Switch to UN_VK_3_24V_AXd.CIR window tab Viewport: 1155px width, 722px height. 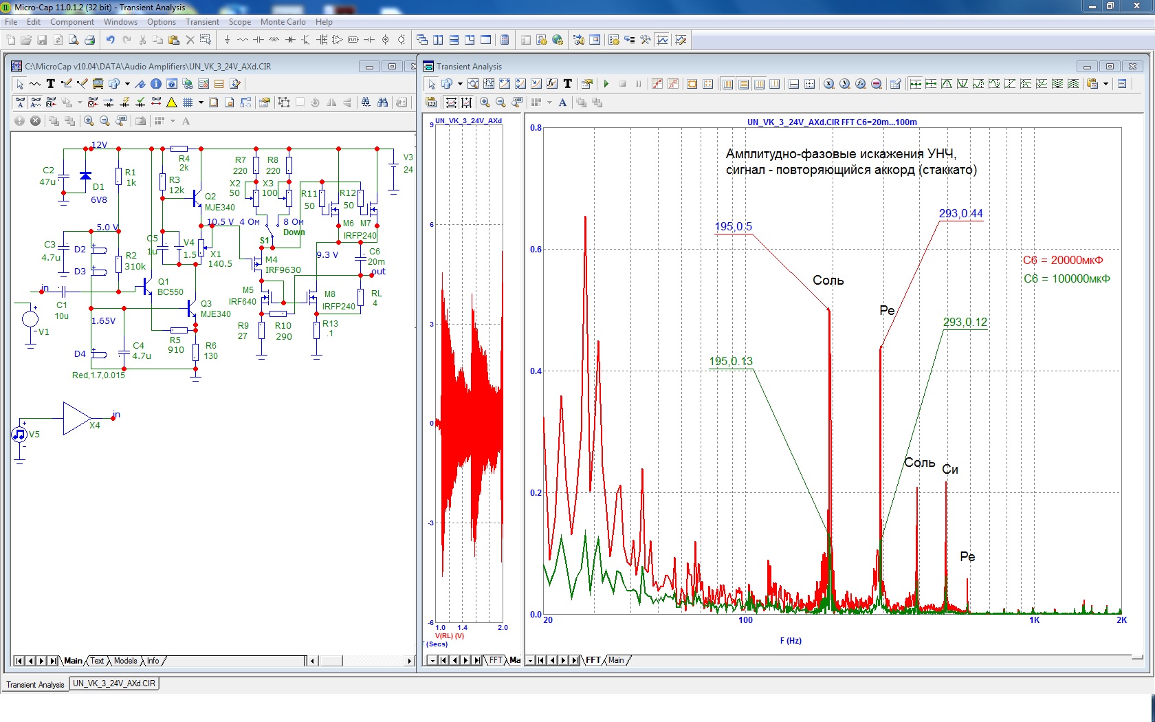coord(114,683)
